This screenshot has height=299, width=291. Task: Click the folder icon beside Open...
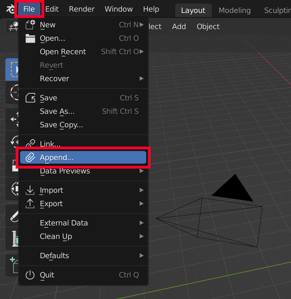coord(30,39)
